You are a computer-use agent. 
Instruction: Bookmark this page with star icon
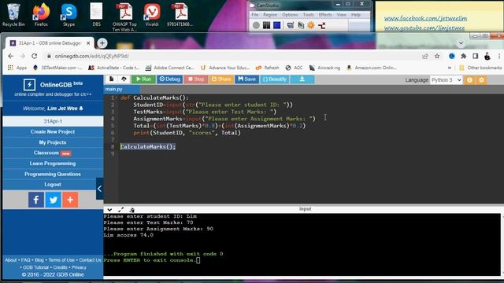pyautogui.click(x=437, y=56)
